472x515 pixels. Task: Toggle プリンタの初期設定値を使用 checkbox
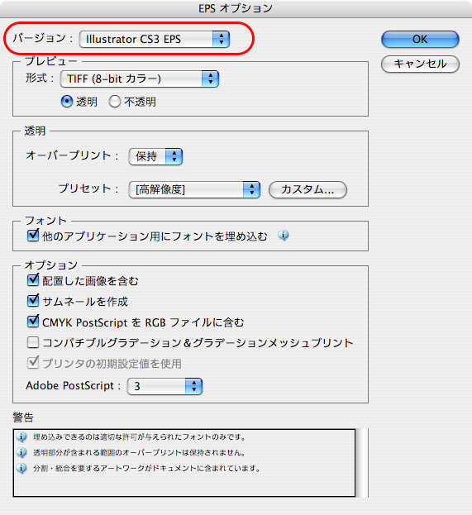(33, 363)
